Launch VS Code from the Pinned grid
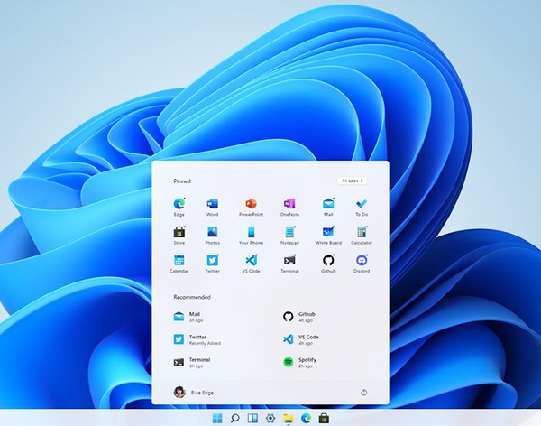The height and width of the screenshot is (426, 541). pyautogui.click(x=252, y=264)
